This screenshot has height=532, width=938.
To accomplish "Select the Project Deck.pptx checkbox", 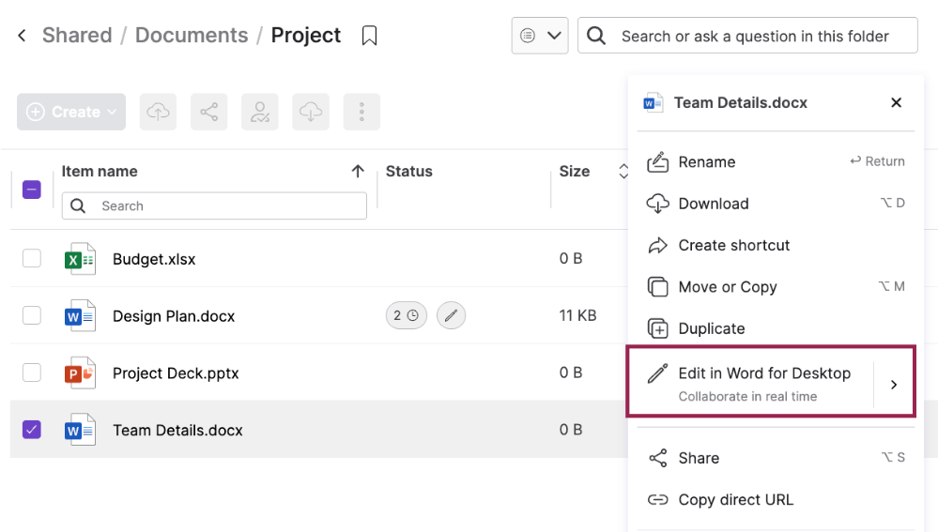I will coord(32,372).
